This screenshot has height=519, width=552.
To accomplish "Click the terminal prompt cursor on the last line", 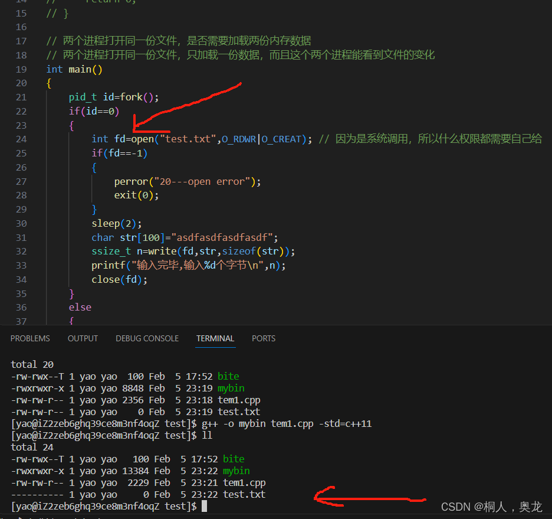I will [204, 507].
